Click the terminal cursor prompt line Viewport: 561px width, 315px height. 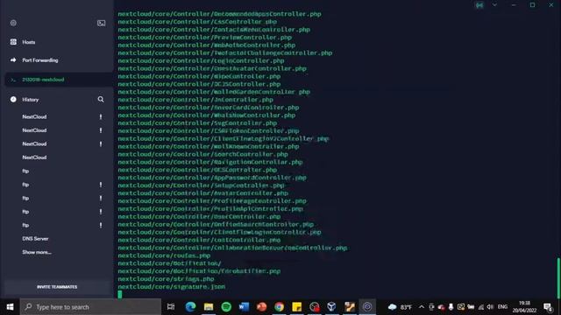click(x=120, y=294)
